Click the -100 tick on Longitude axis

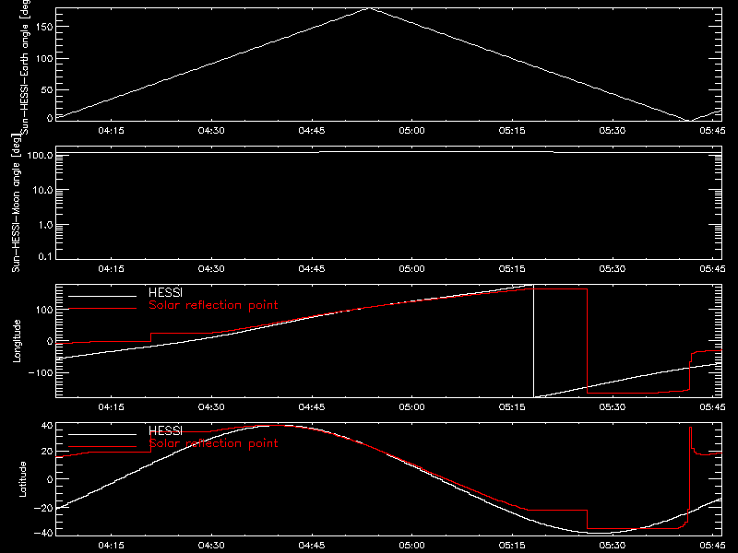pos(41,372)
